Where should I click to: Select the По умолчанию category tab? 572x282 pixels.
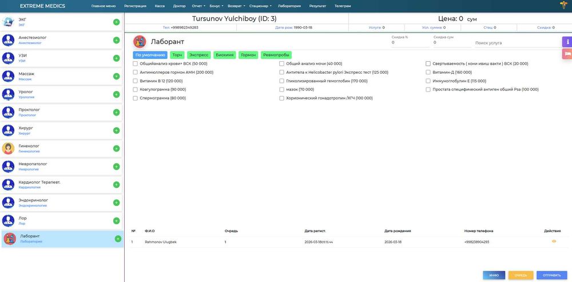tap(150, 55)
